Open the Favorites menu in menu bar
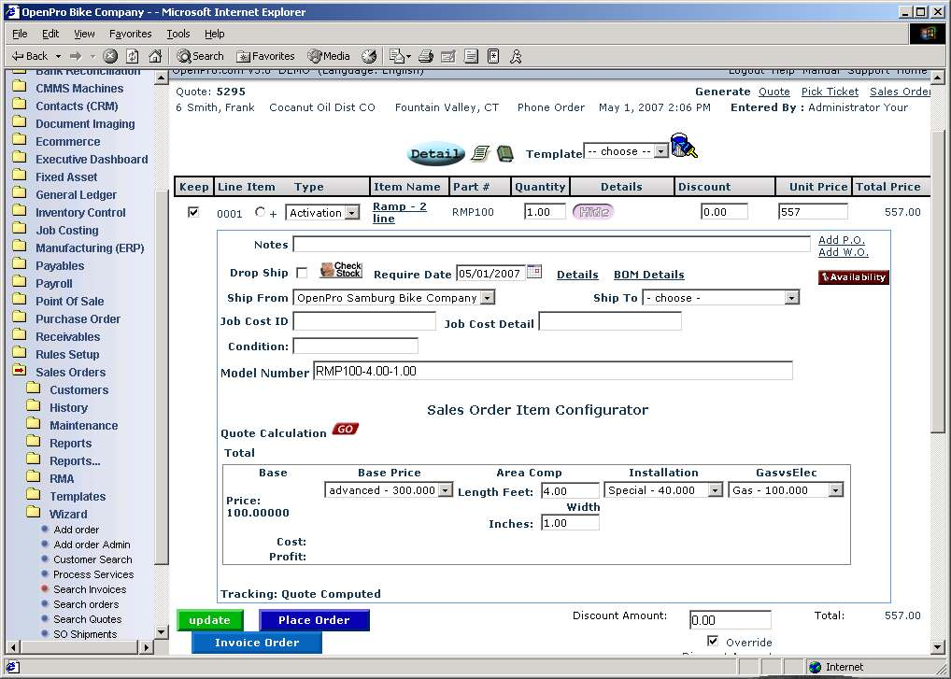Screen dimensions: 951x679 (130, 34)
